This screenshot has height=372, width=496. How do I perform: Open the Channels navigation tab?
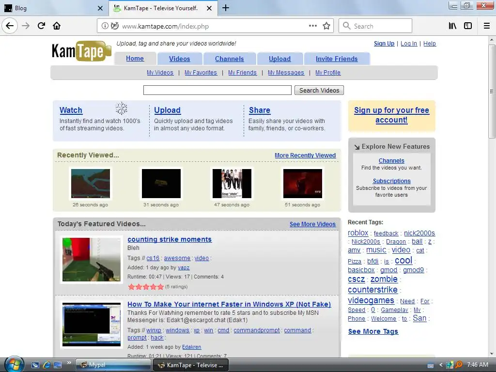(229, 59)
